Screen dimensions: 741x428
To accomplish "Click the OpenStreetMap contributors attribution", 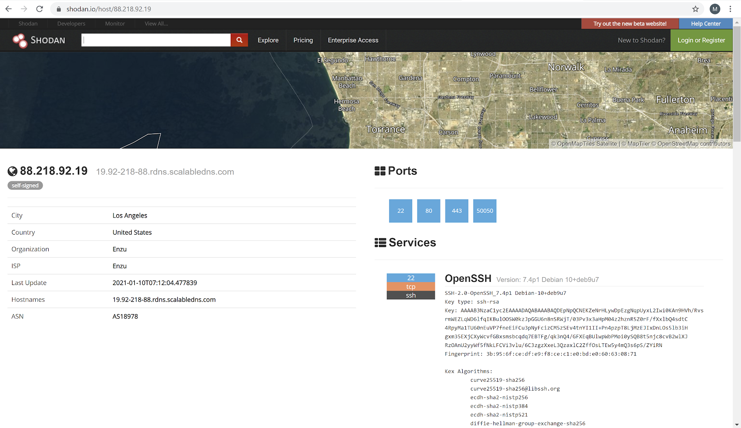I will (x=694, y=144).
